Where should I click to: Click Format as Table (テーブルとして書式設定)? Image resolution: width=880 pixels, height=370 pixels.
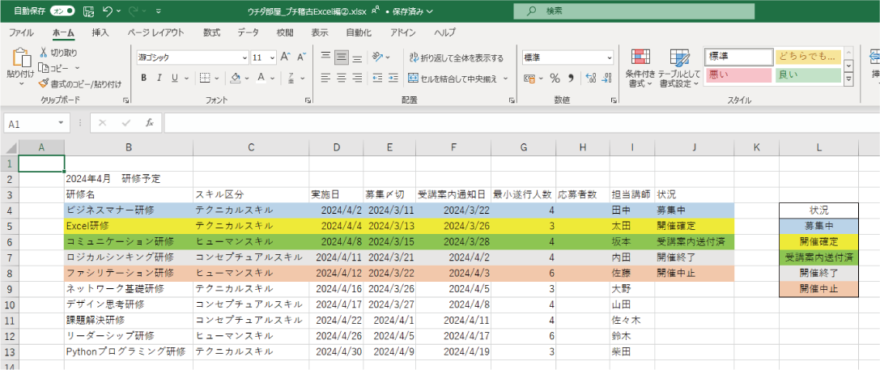(x=678, y=68)
